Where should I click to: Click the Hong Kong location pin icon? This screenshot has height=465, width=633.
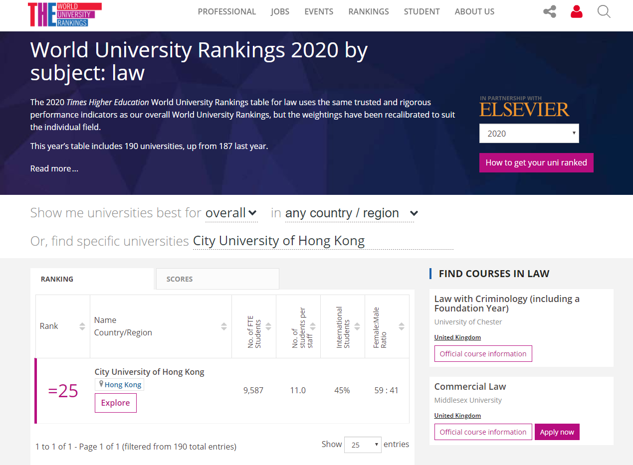101,384
